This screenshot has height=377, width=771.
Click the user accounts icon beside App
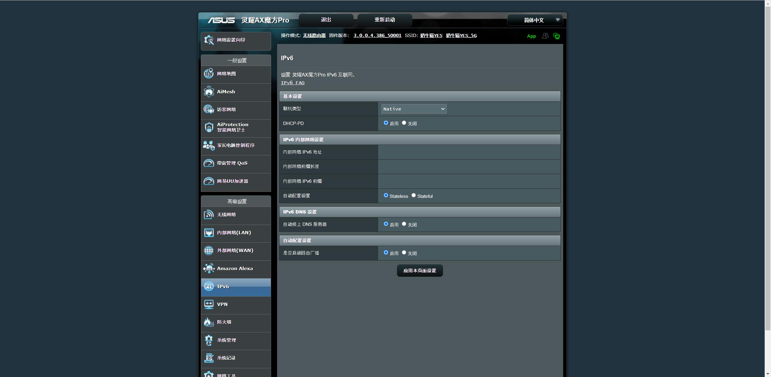point(545,36)
